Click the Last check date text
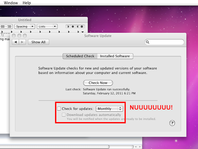 coord(109,93)
